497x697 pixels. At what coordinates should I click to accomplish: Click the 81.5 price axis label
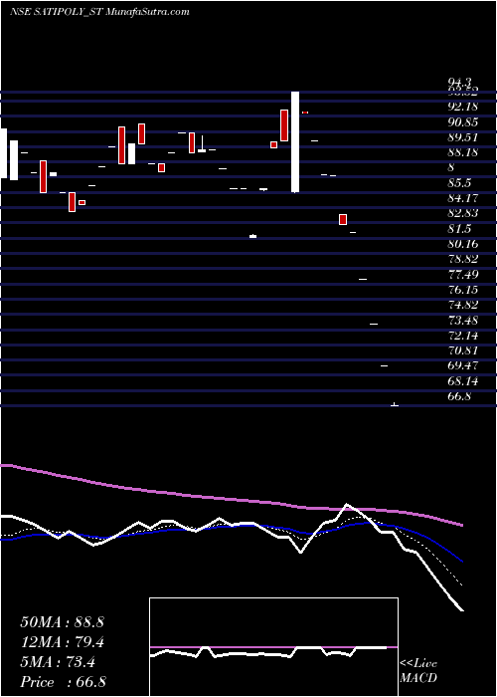click(x=459, y=228)
